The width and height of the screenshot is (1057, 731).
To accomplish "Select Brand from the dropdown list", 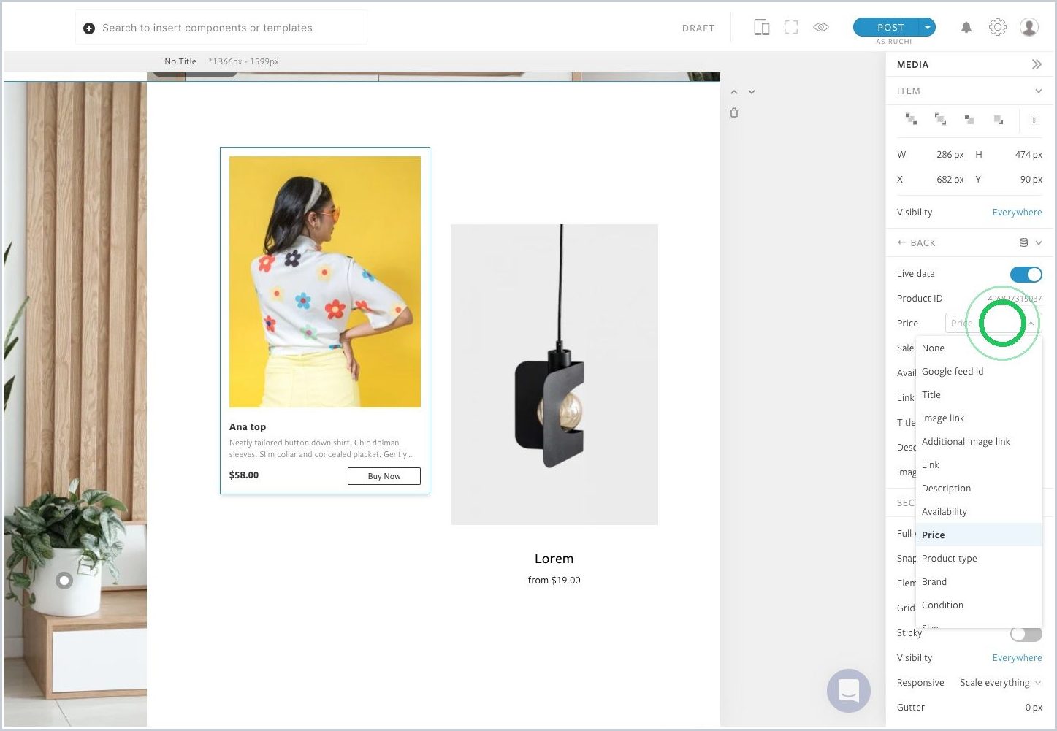I will pyautogui.click(x=979, y=582).
